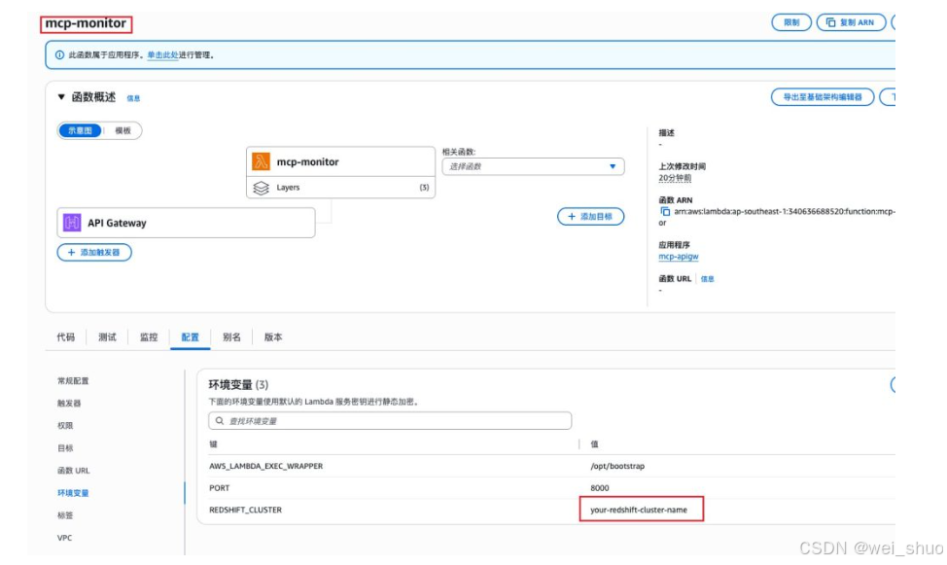Click the 添加触发器 button
The width and height of the screenshot is (947, 565).
point(94,252)
